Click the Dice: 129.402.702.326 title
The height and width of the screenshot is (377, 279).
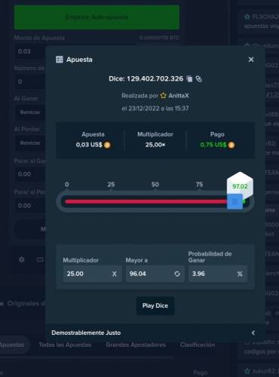(146, 79)
